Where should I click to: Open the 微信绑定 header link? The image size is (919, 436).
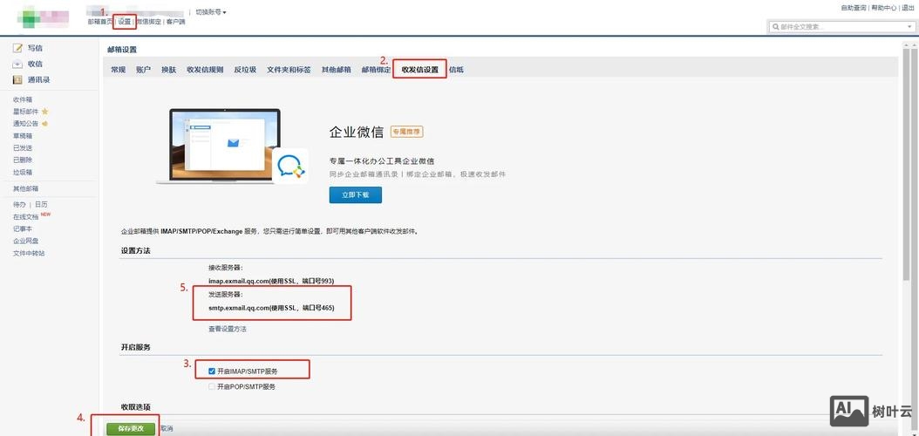click(148, 22)
